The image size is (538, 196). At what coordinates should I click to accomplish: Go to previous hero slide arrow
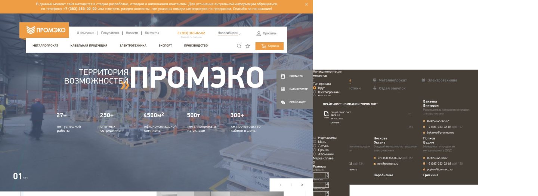click(x=281, y=185)
